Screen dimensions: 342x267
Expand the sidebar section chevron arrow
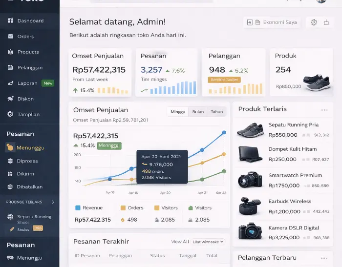point(53,202)
